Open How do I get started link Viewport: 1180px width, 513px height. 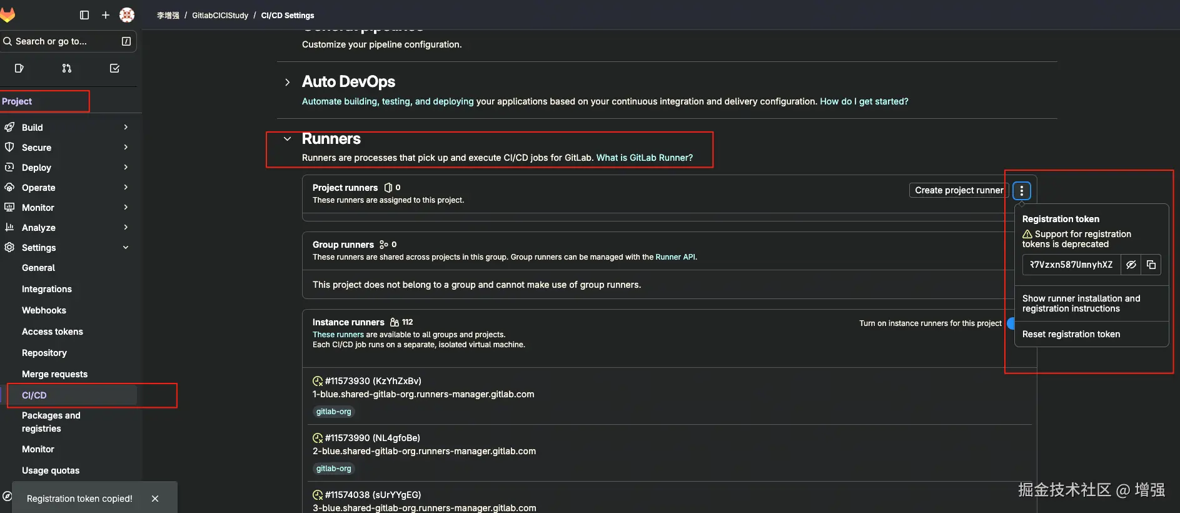point(864,101)
